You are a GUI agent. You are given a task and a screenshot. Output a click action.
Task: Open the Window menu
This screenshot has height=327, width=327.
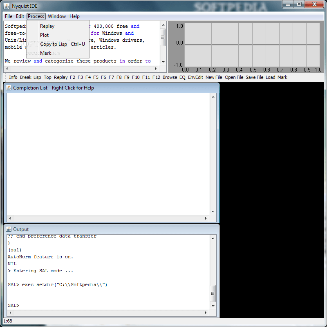point(57,16)
